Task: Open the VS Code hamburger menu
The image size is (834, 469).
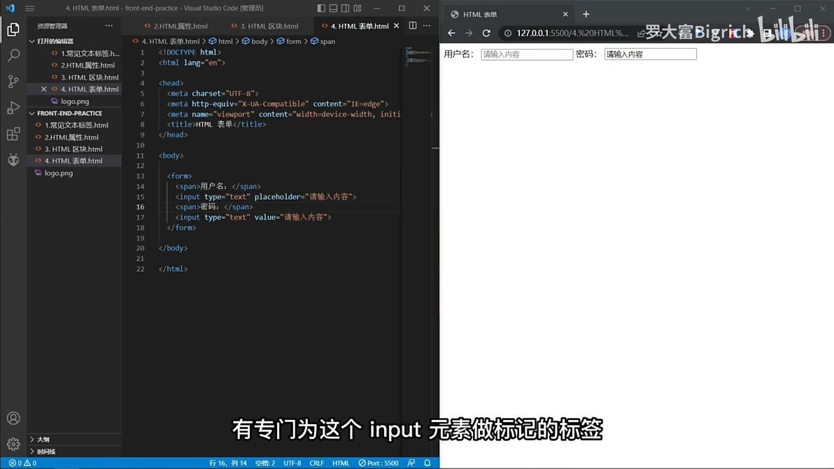Action: [x=30, y=8]
